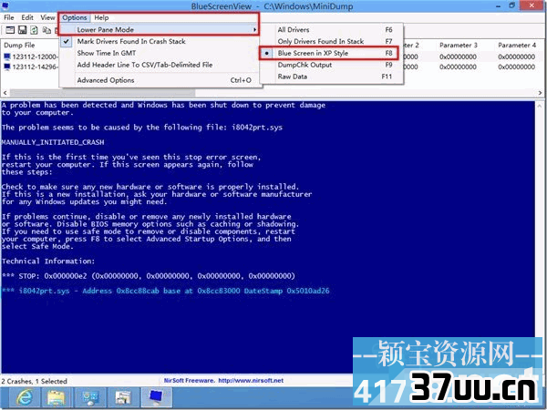Click the Save toolbar icon
The height and width of the screenshot is (410, 547).
click(x=22, y=30)
